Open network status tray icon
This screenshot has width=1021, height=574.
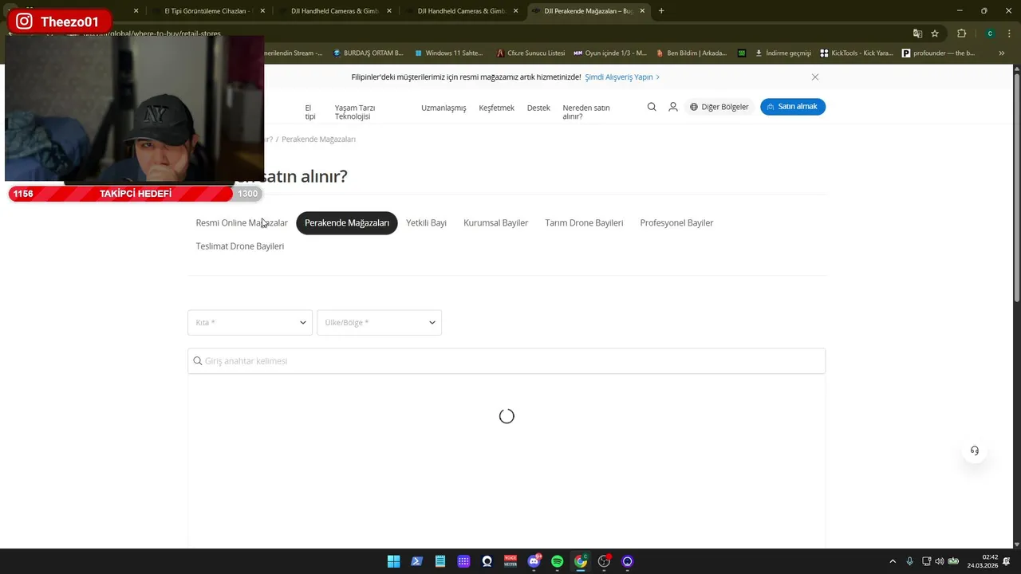click(926, 561)
